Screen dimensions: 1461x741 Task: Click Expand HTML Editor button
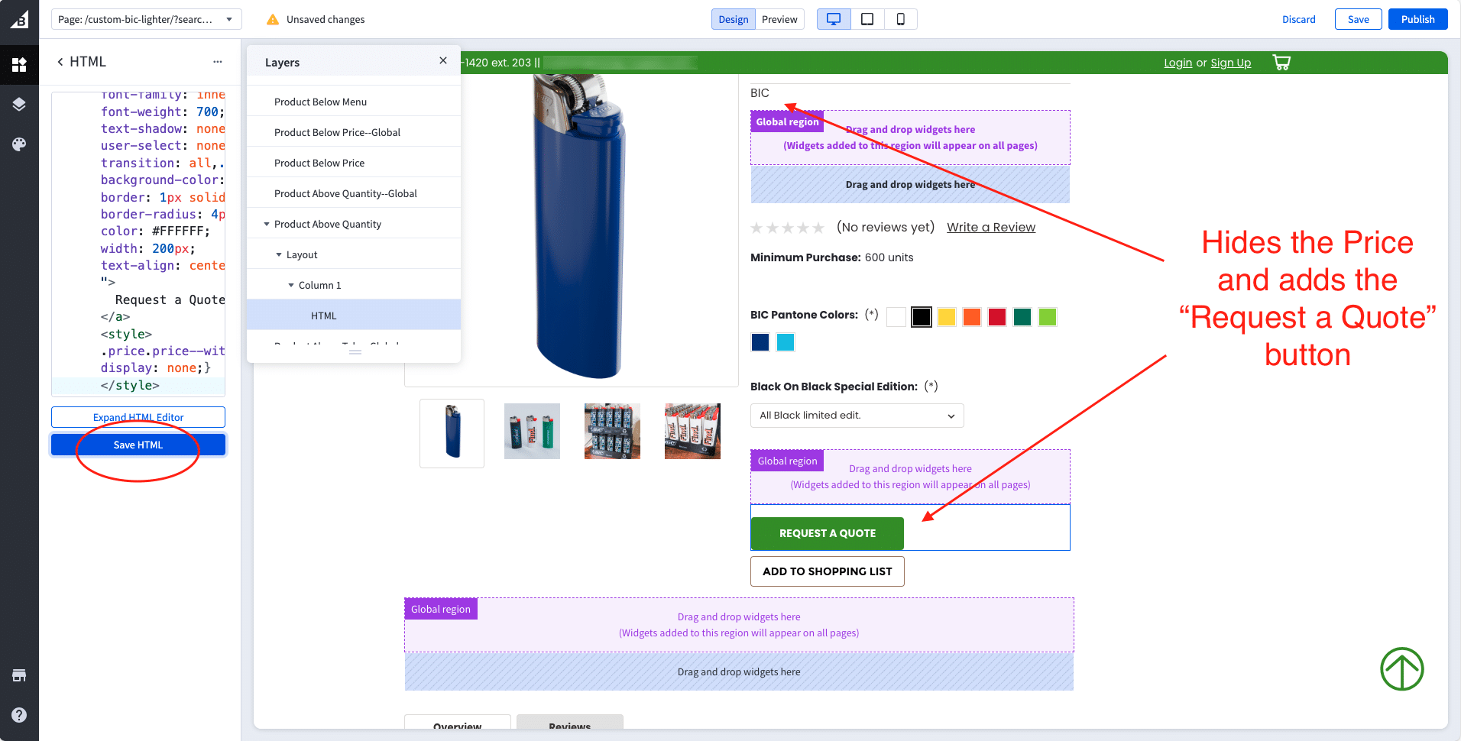coord(138,417)
